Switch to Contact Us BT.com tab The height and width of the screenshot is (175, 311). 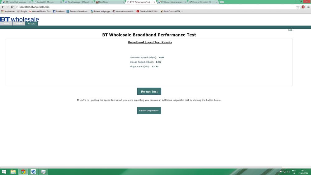click(x=47, y=2)
